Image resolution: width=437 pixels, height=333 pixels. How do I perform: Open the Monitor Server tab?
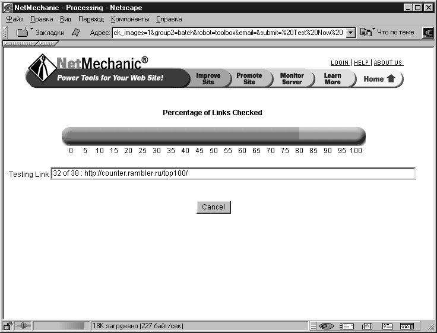(292, 78)
